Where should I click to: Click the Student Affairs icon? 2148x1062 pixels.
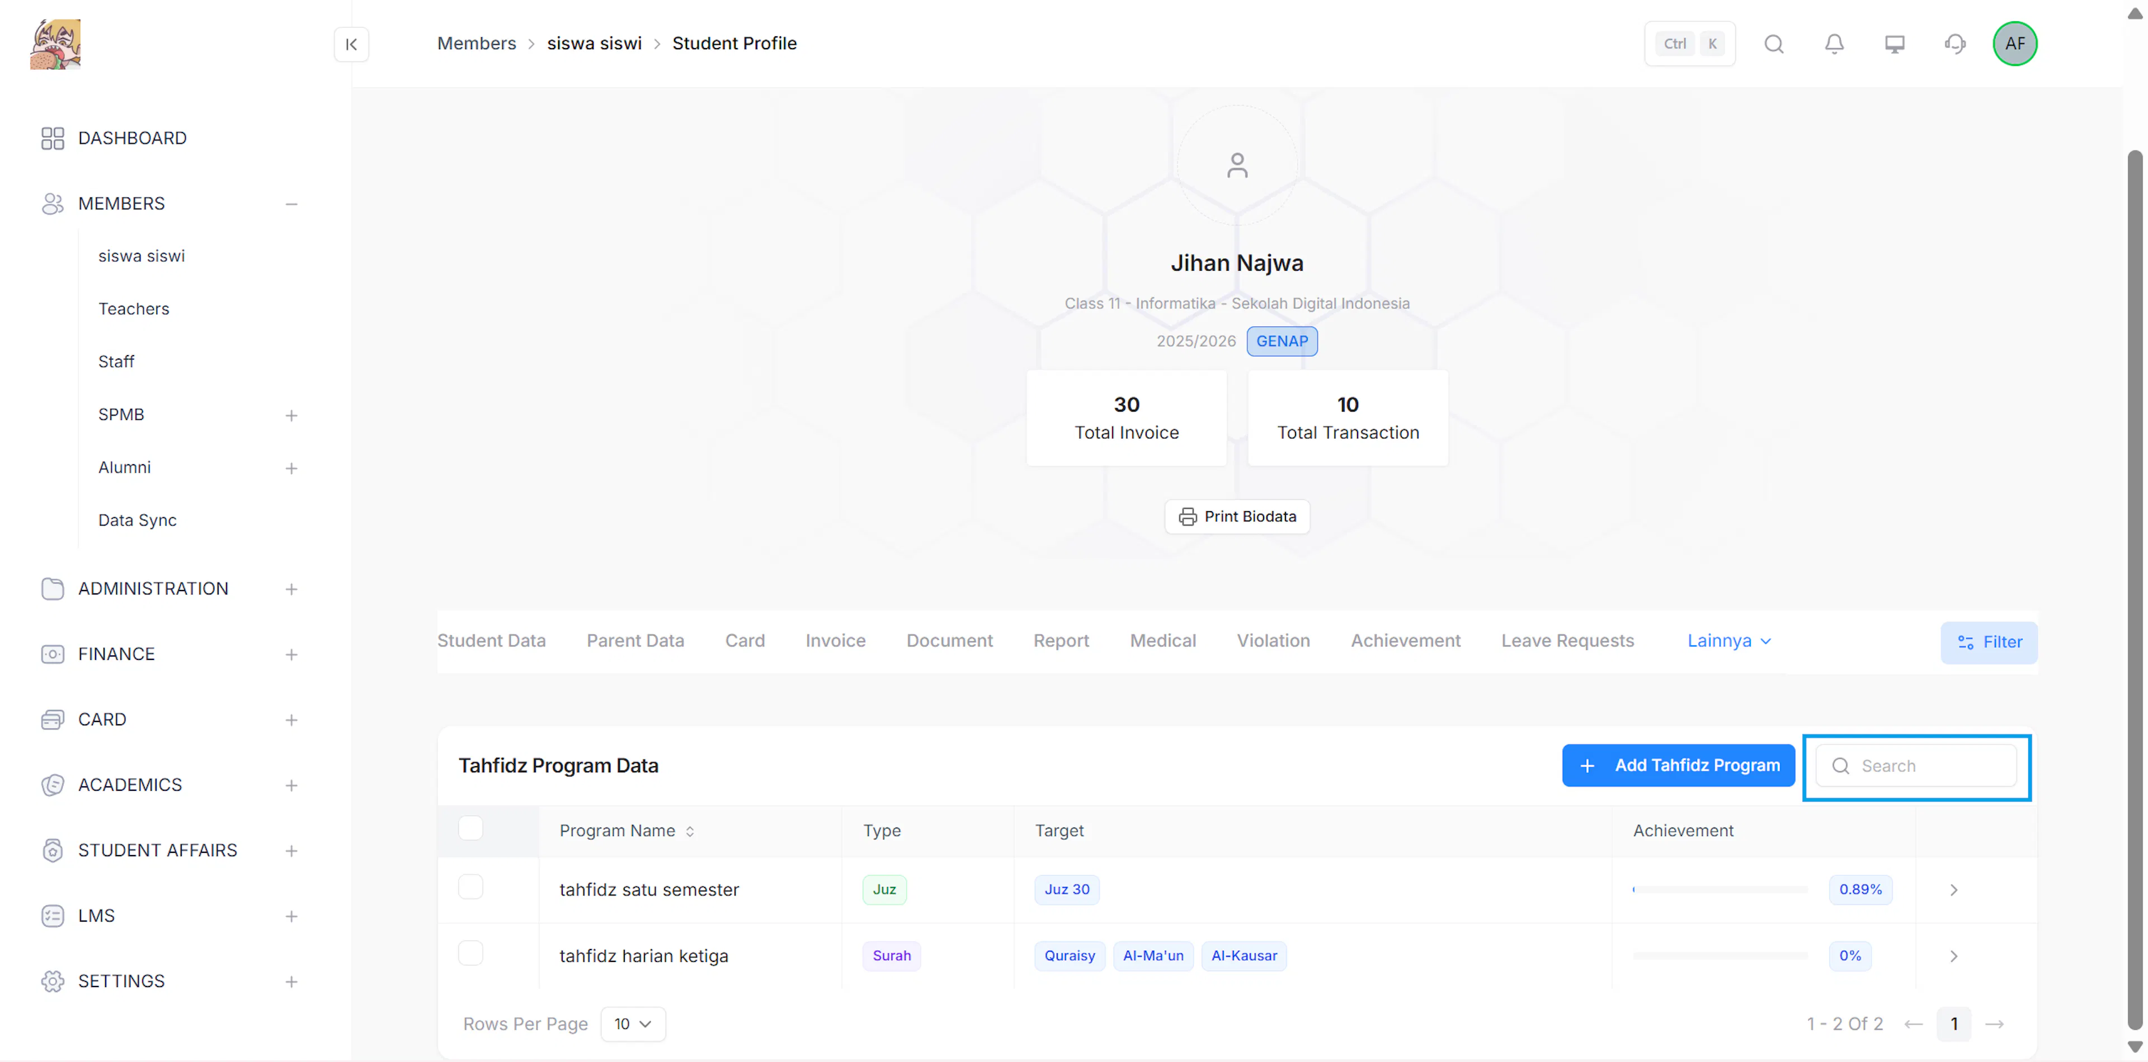point(53,850)
